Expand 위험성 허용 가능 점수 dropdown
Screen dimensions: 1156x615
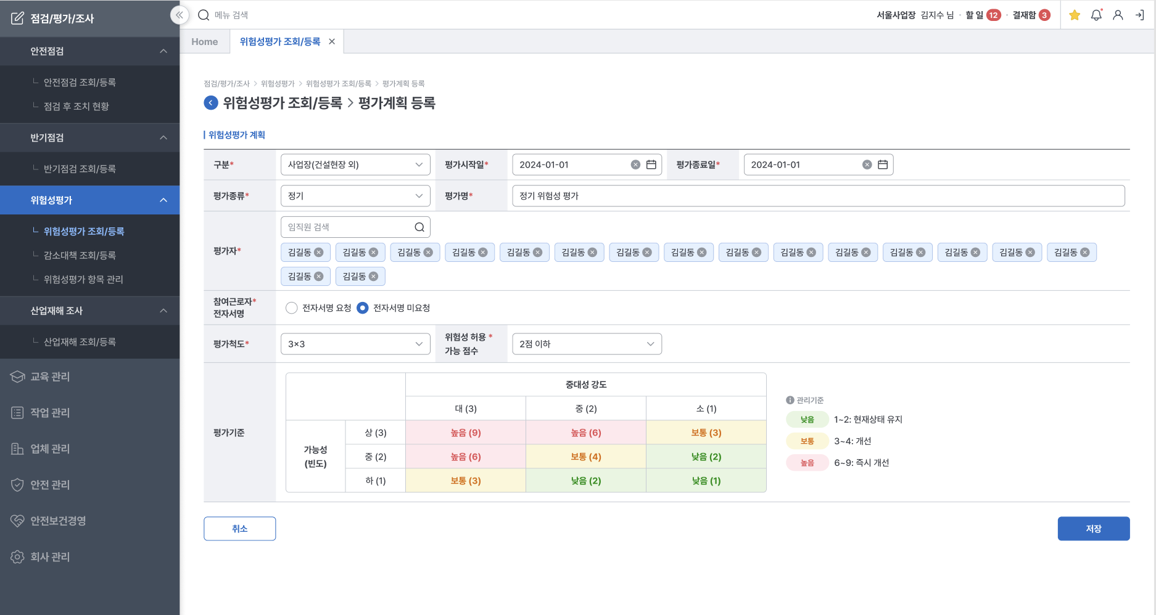pyautogui.click(x=587, y=344)
